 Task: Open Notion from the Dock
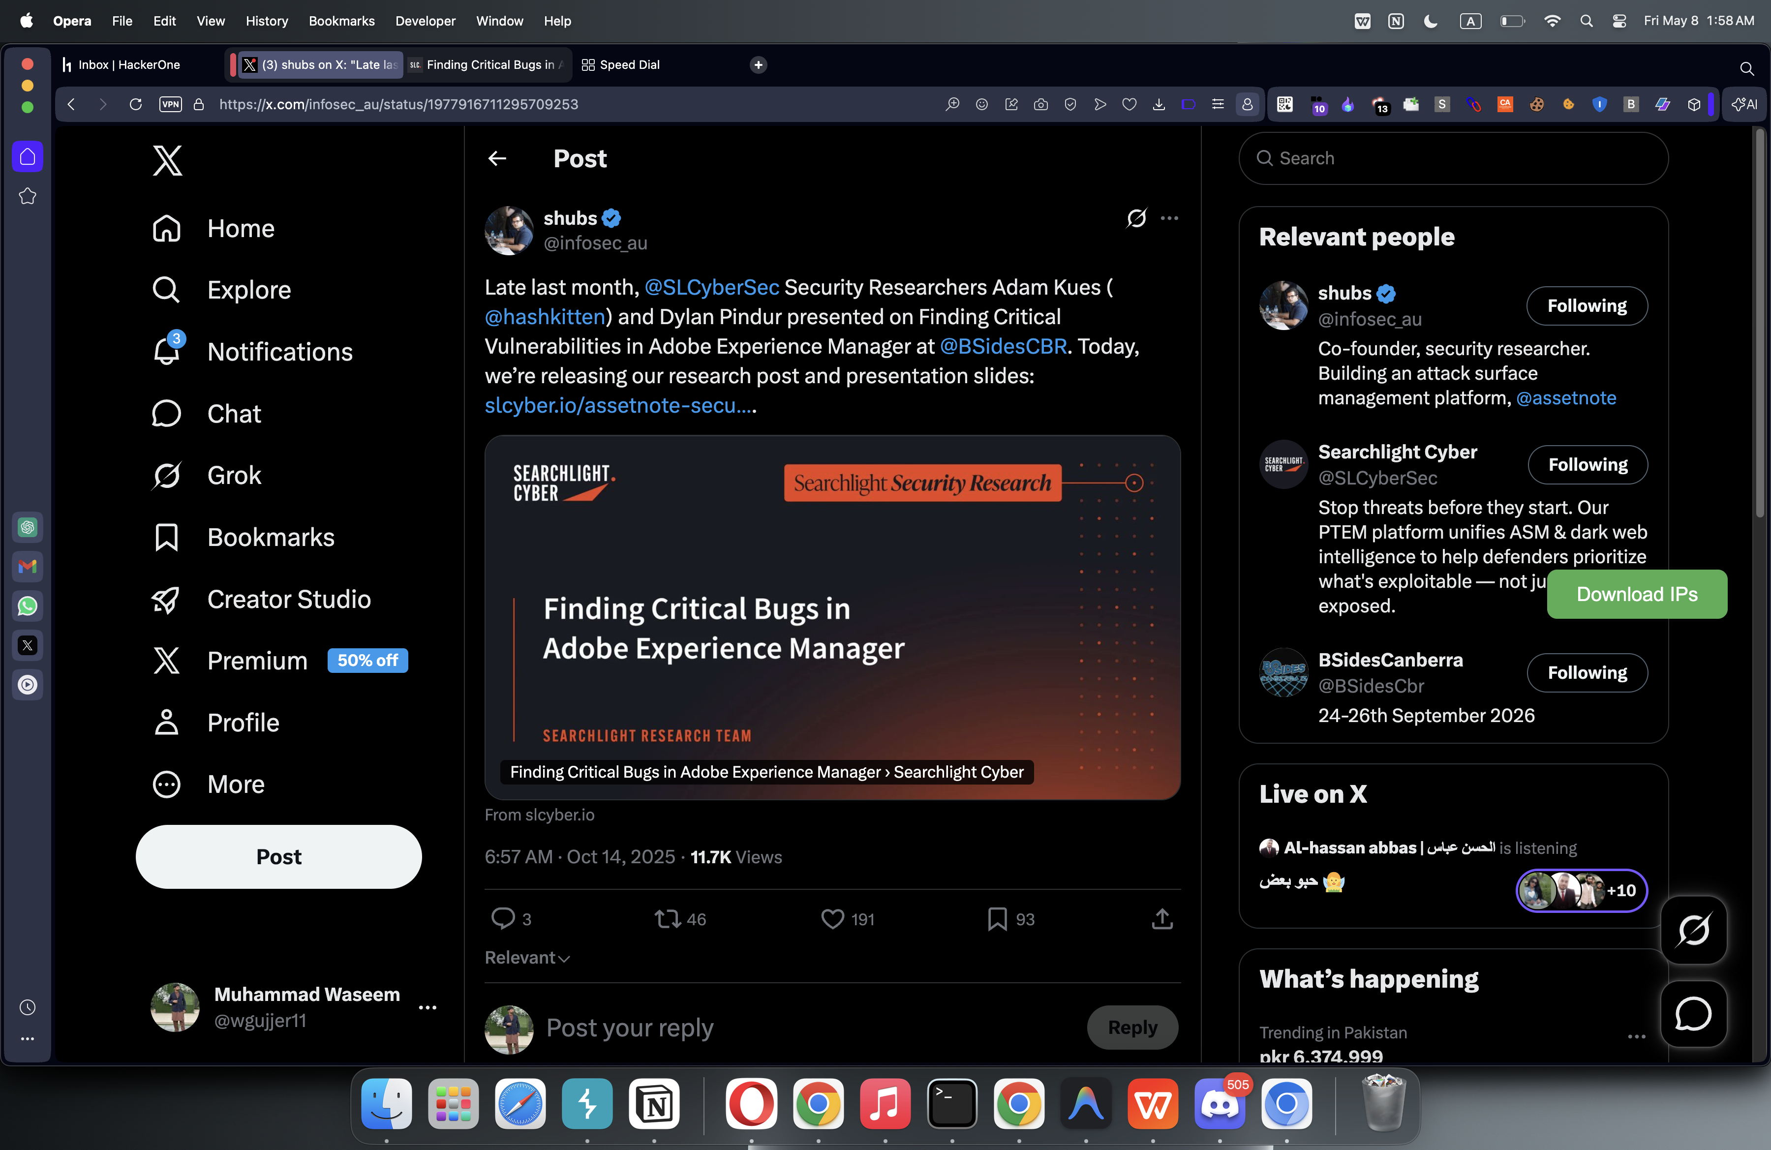click(654, 1104)
